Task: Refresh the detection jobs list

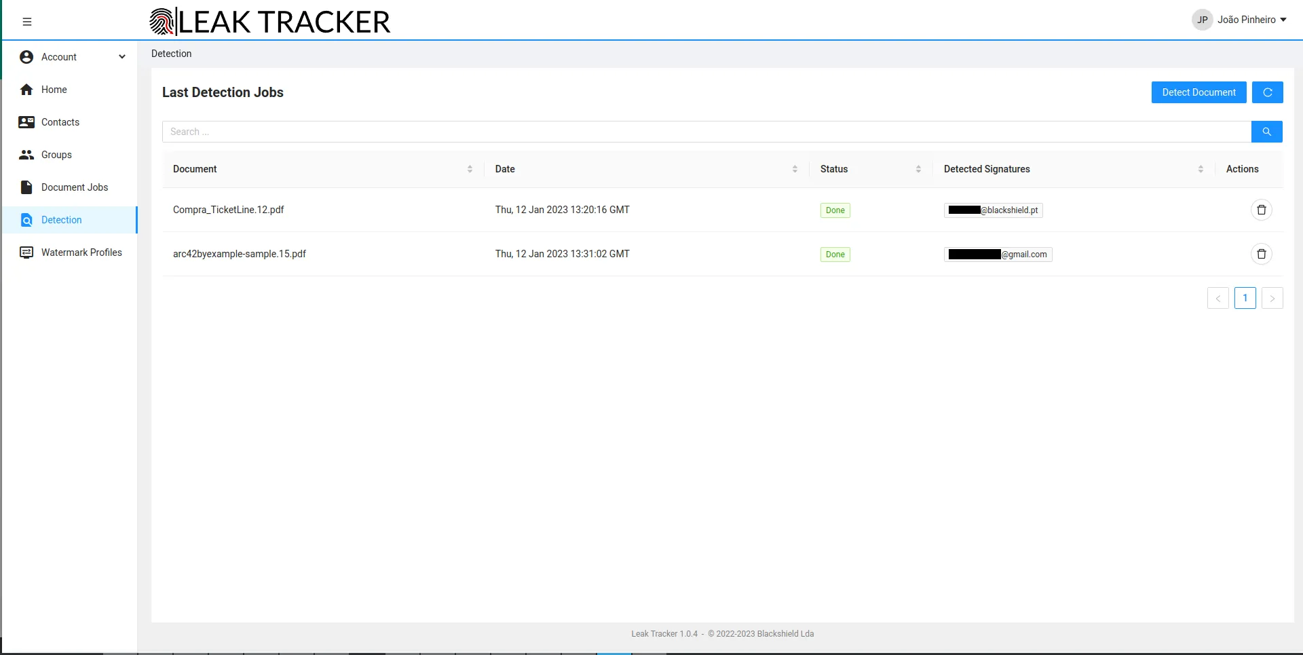Action: coord(1267,92)
